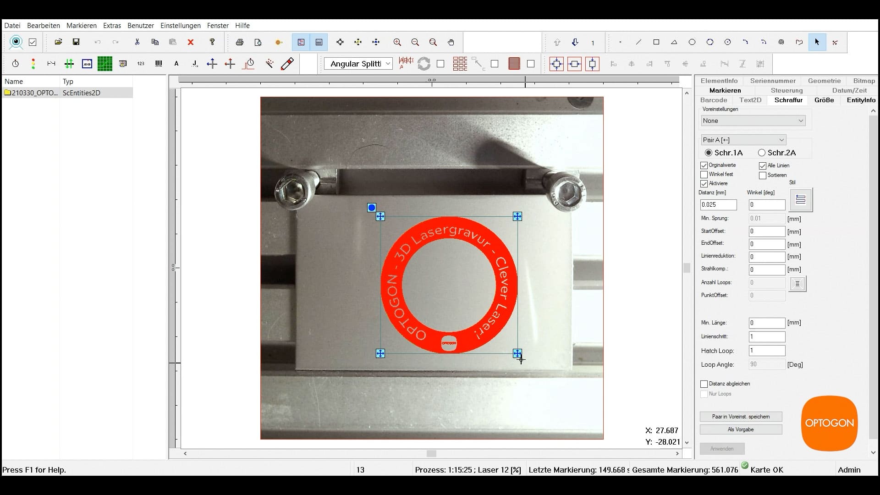
Task: Click the save disk icon
Action: click(x=76, y=42)
